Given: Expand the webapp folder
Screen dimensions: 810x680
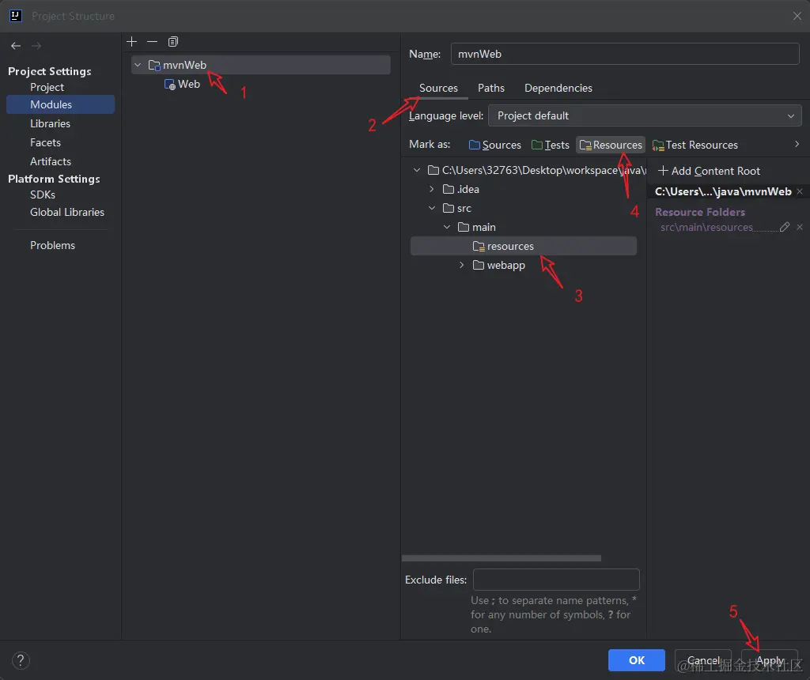Looking at the screenshot, I should 462,265.
